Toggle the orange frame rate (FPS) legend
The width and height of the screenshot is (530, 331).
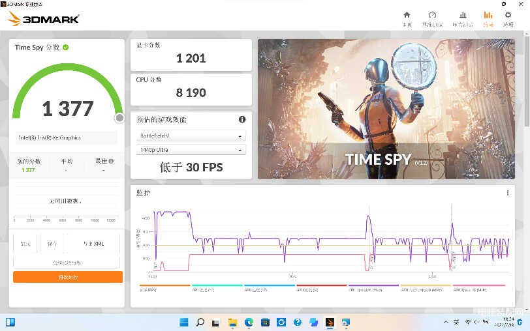165,288
